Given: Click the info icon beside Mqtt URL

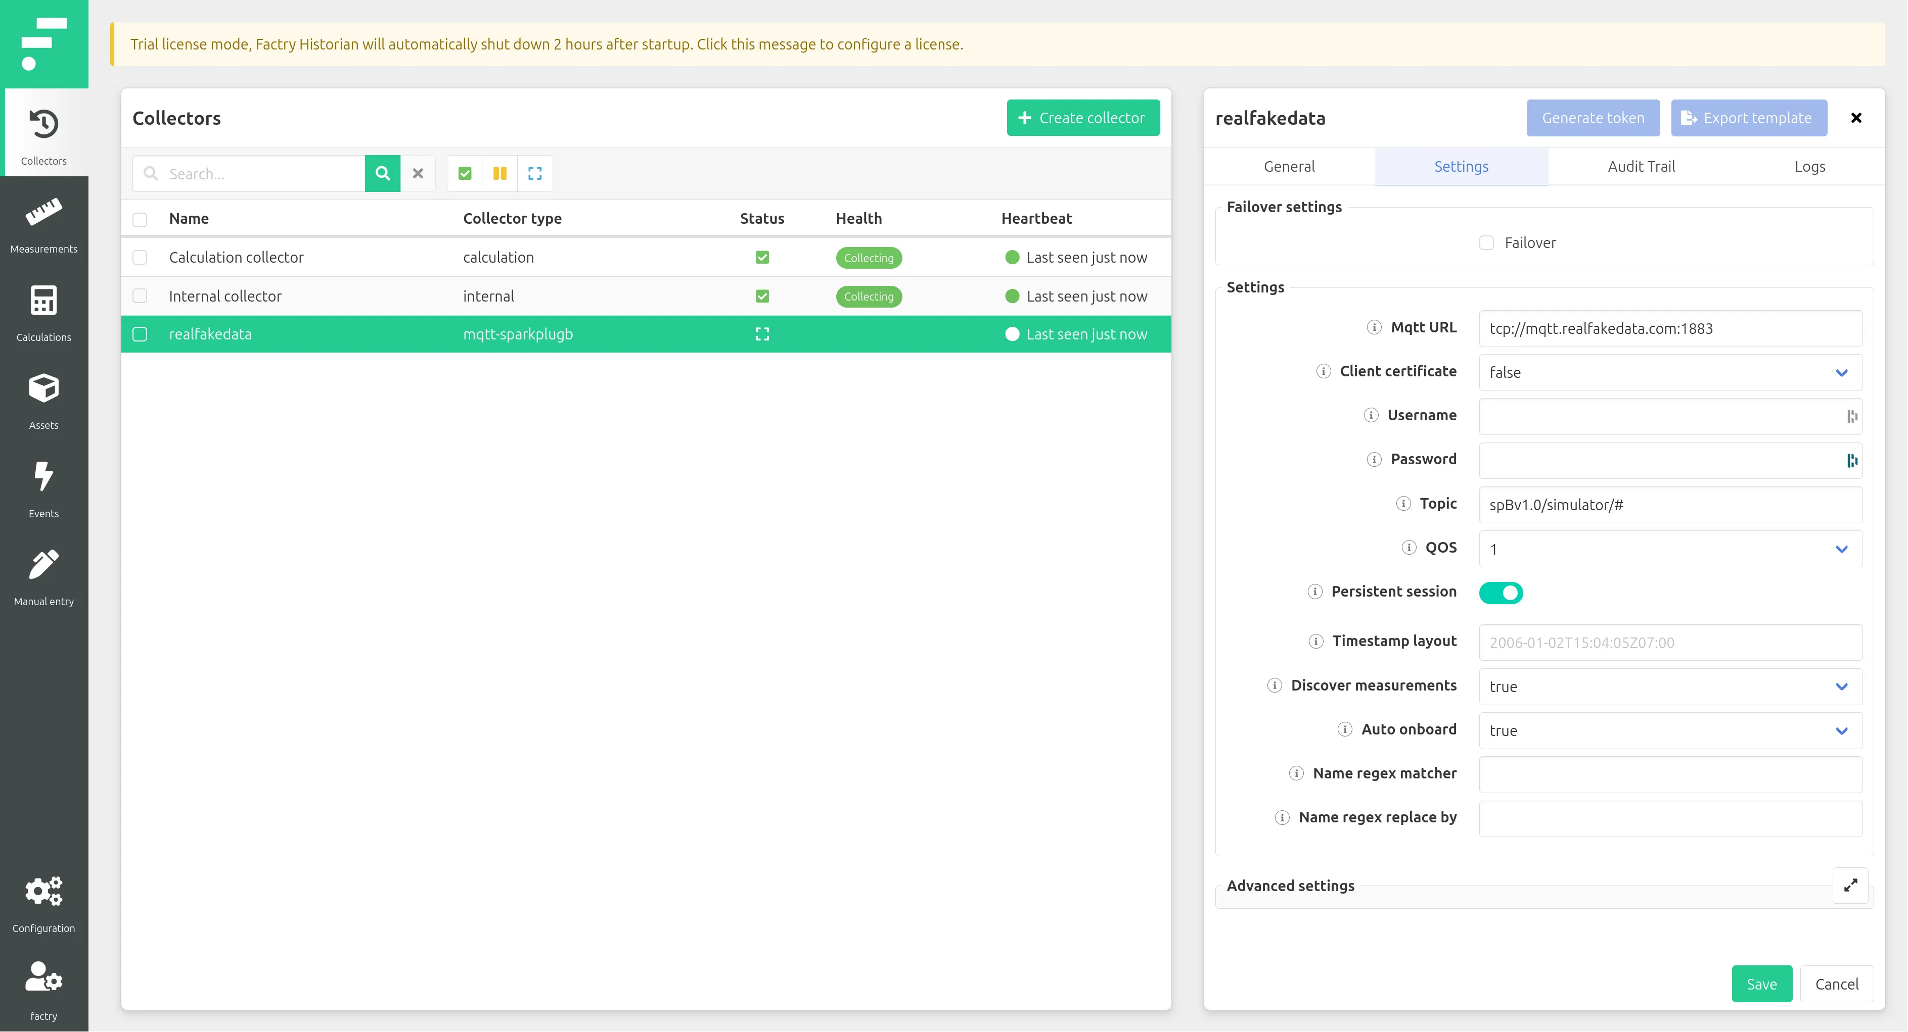Looking at the screenshot, I should [1374, 327].
